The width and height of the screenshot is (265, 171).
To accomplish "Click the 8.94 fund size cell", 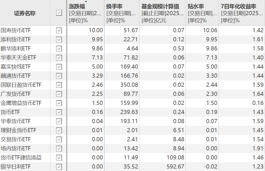I will pyautogui.click(x=162, y=149).
